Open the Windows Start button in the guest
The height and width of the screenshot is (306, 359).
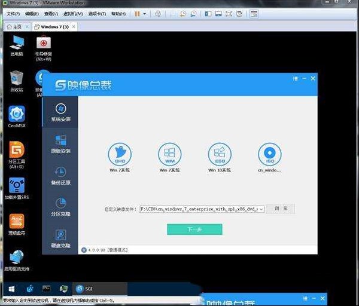pos(11,289)
